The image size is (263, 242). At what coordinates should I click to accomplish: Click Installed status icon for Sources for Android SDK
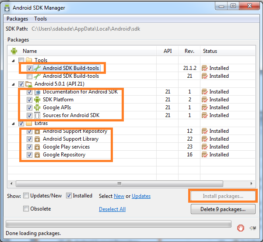point(205,115)
